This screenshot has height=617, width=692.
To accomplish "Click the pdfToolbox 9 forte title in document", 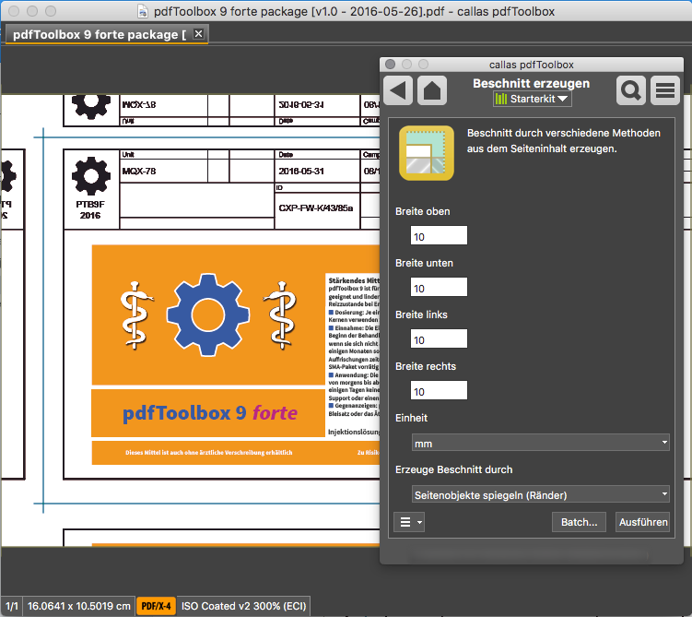I will 210,413.
